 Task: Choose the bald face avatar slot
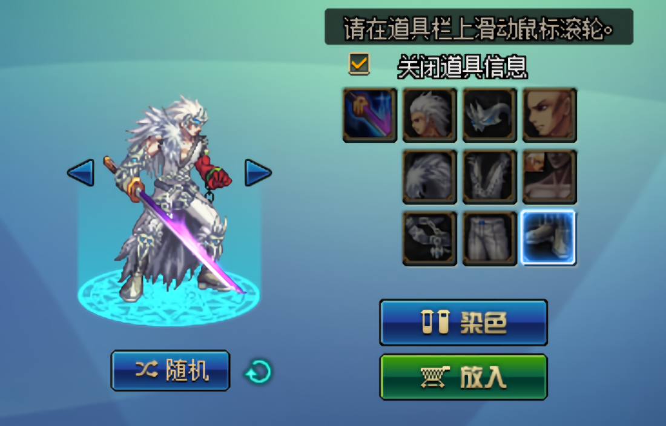tap(550, 115)
